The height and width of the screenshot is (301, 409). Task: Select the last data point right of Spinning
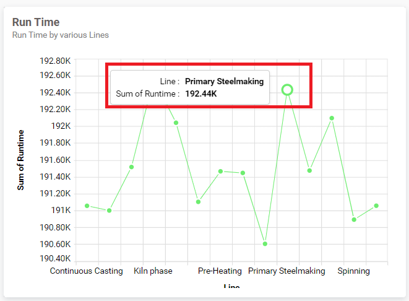376,206
